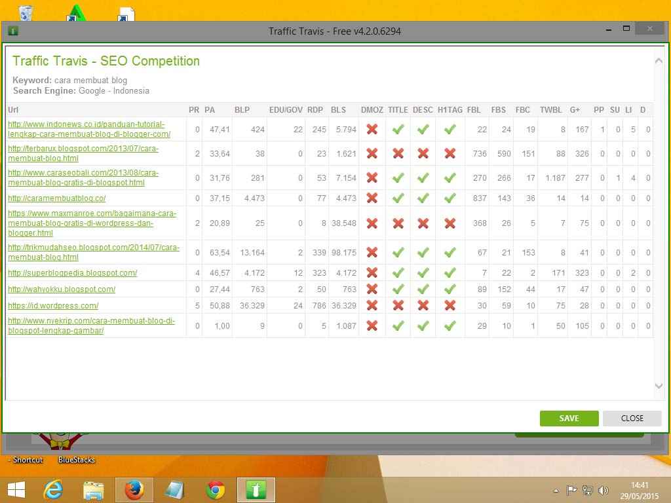Switch to Firefox in the taskbar
Image resolution: width=671 pixels, height=503 pixels.
point(134,490)
